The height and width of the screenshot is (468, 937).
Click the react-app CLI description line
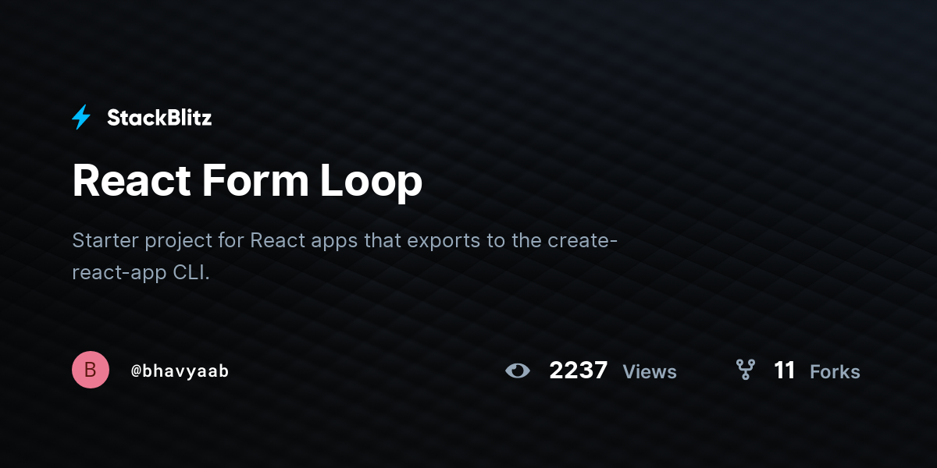[x=141, y=274]
